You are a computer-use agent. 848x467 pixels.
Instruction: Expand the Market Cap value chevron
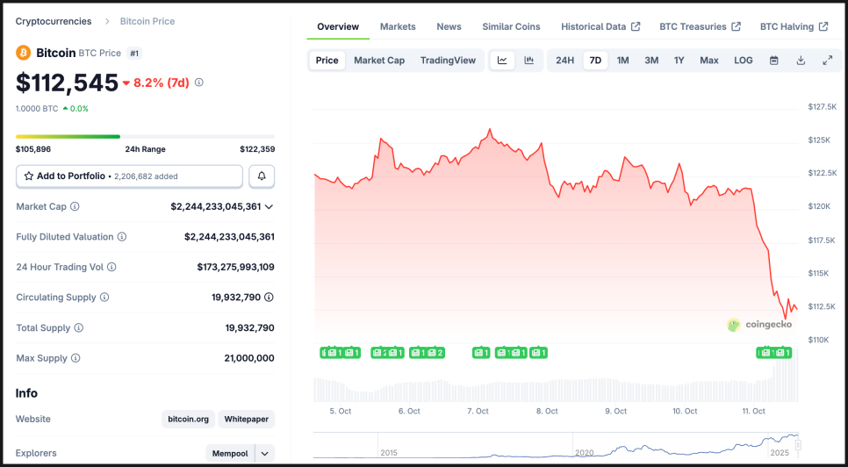(269, 206)
